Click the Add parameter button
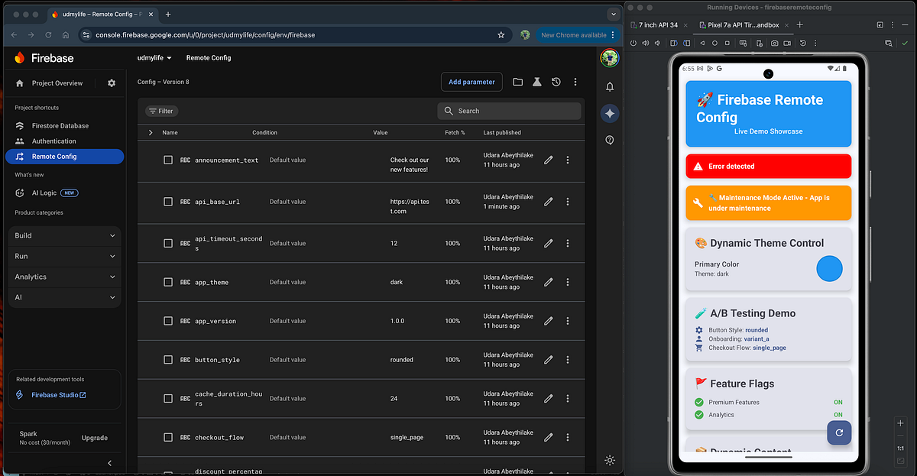 pos(471,82)
